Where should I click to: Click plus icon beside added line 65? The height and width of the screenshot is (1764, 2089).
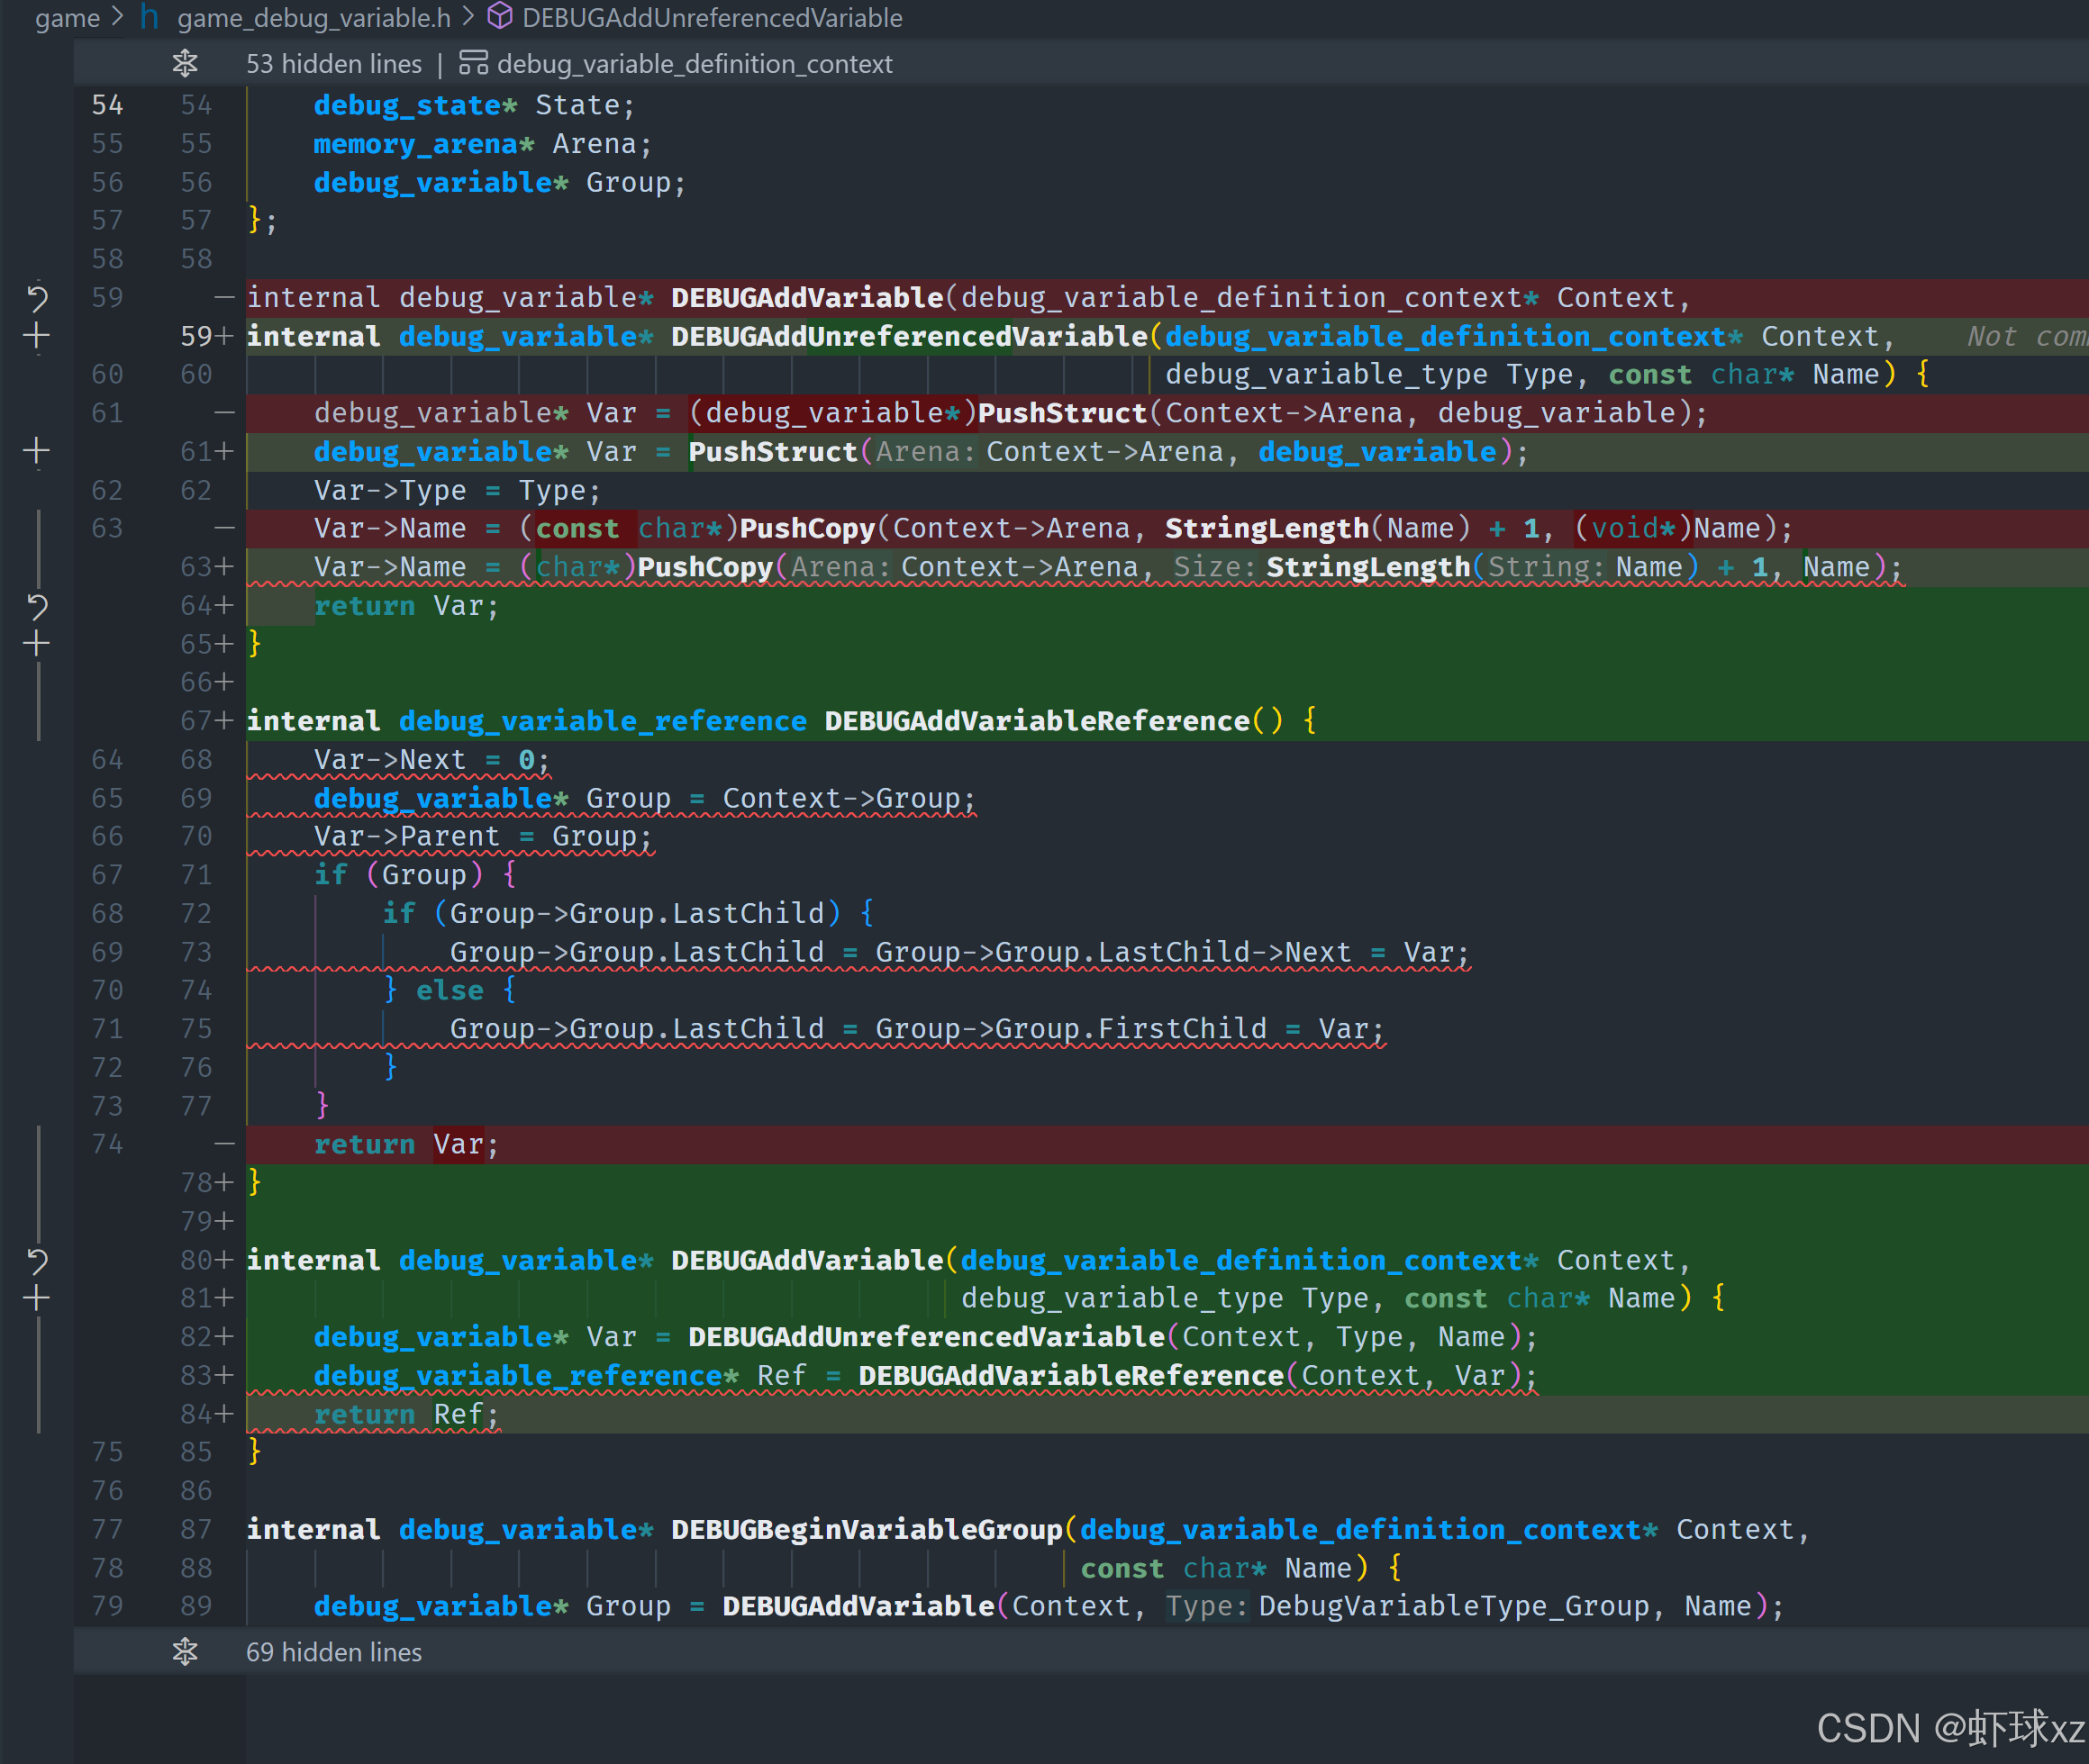(37, 644)
